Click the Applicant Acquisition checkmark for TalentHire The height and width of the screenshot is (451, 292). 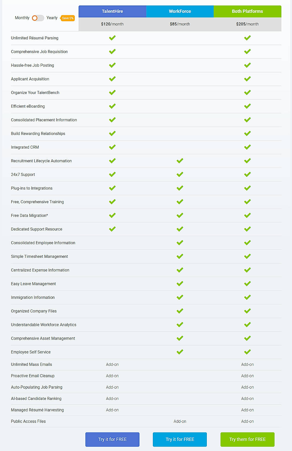click(x=112, y=79)
